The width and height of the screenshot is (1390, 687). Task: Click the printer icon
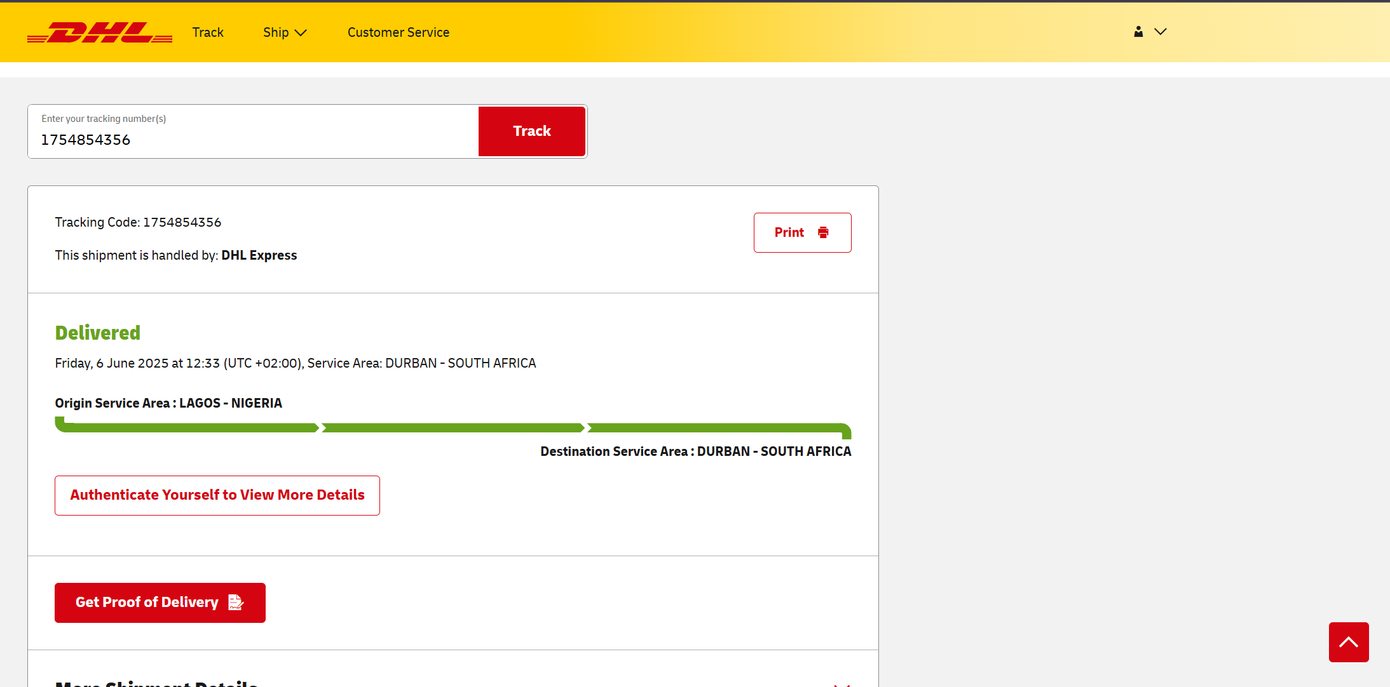(x=823, y=232)
